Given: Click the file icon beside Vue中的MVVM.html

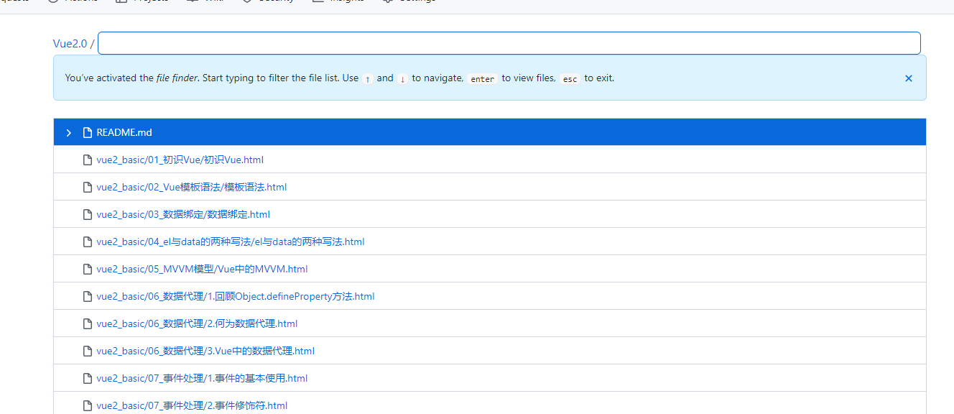Looking at the screenshot, I should pyautogui.click(x=88, y=270).
